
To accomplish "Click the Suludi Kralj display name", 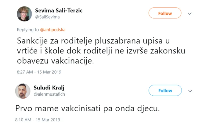I will coord(49,88).
